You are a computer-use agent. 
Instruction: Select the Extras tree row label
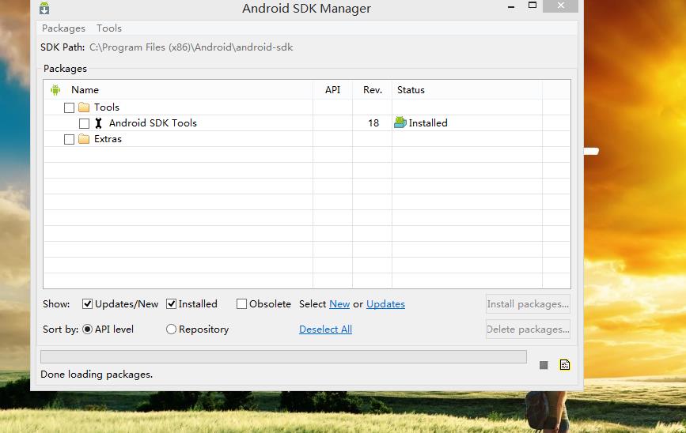108,139
